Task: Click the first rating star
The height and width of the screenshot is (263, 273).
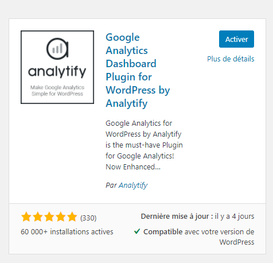Action: (x=26, y=217)
